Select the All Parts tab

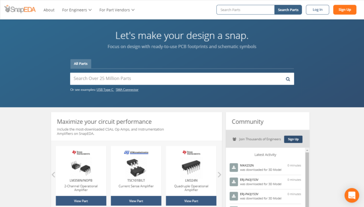pyautogui.click(x=81, y=64)
